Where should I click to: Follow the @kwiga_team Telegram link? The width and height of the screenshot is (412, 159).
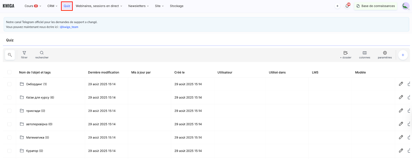pyautogui.click(x=69, y=27)
